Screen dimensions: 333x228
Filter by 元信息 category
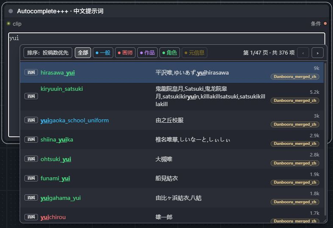[x=194, y=53]
